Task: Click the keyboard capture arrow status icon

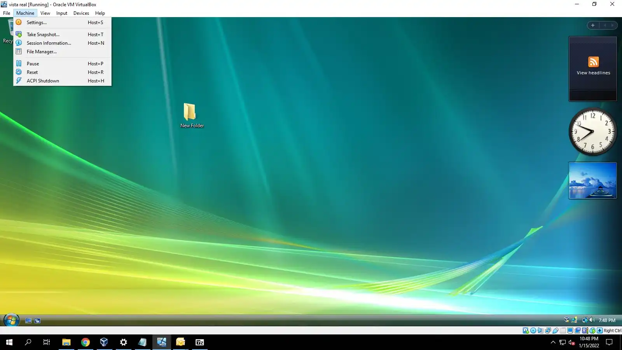Action: click(600, 331)
